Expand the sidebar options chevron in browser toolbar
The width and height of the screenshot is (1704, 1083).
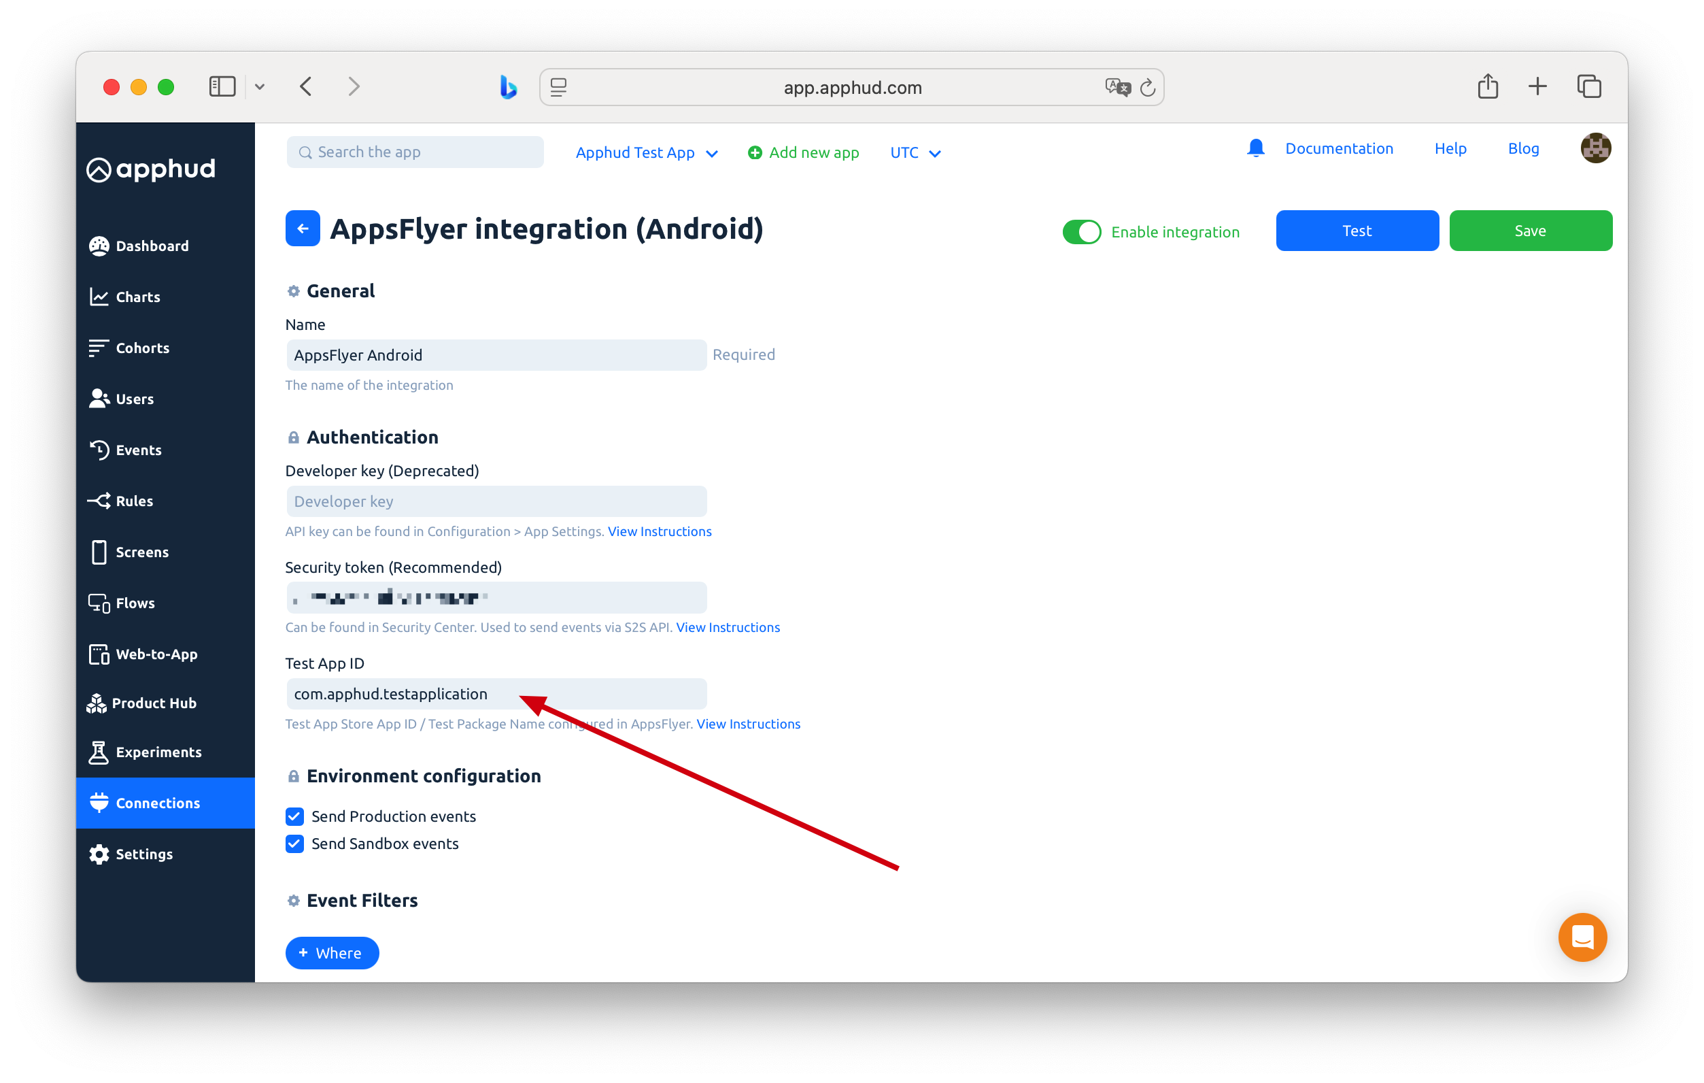click(260, 87)
